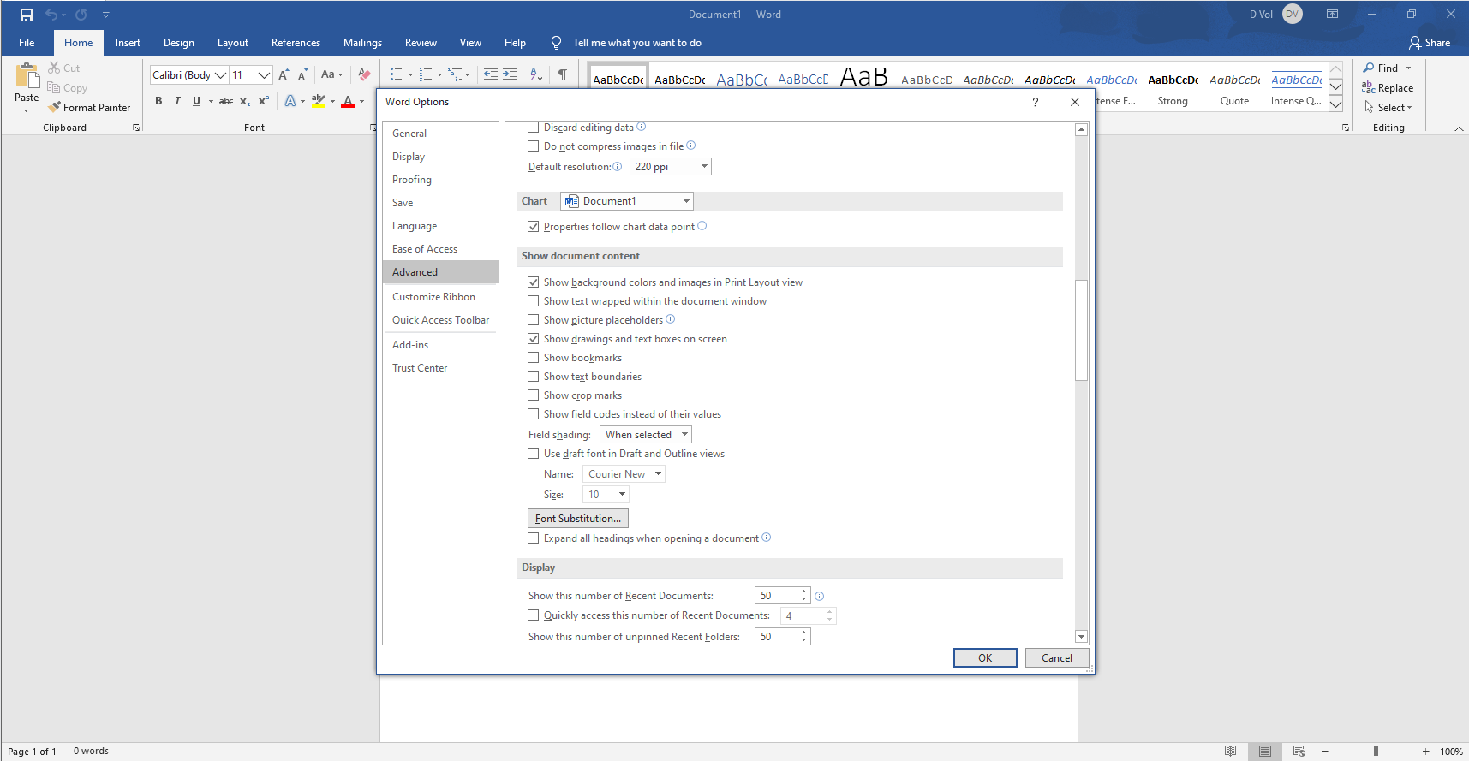Image resolution: width=1469 pixels, height=761 pixels.
Task: Uncheck Properties follow chart data point
Action: tap(534, 227)
